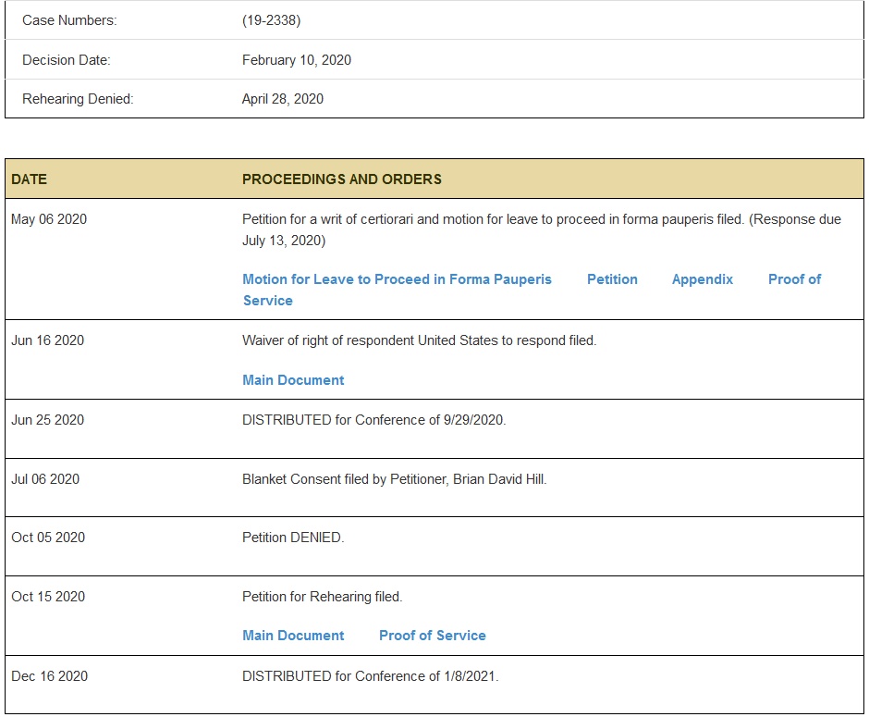Viewport: 869px width, 717px height.
Task: Click the Dec 16 2020 date cell
Action: coord(49,676)
